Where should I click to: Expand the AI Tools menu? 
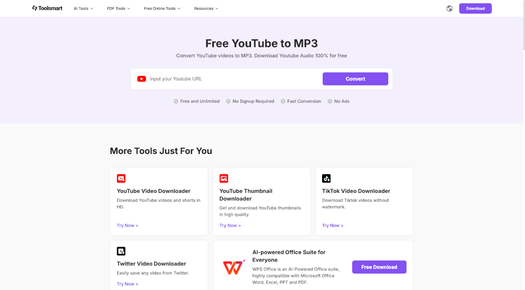pos(83,8)
